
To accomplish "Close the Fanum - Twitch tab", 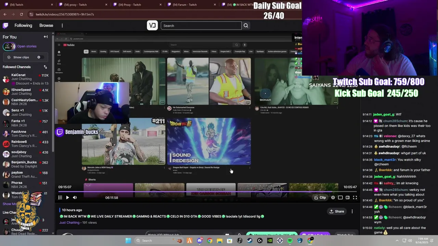I will tap(215, 5).
